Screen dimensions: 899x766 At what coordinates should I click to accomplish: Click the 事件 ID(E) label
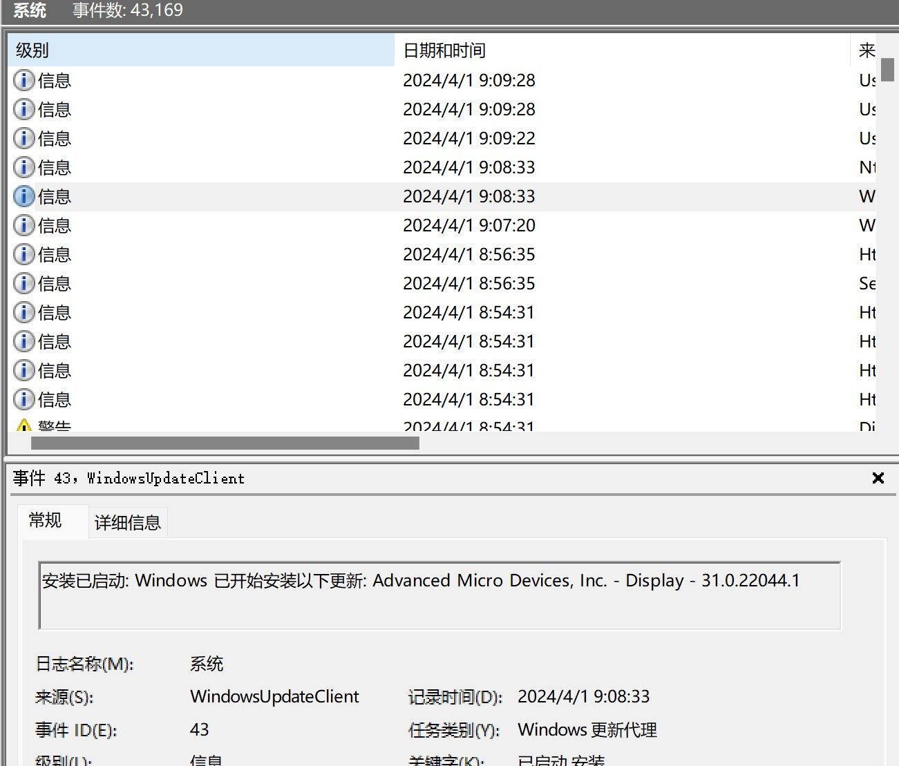click(76, 729)
